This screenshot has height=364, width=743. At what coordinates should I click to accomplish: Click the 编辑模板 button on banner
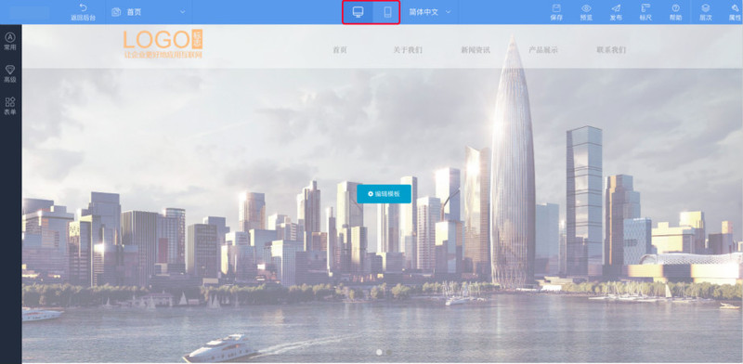coord(384,194)
